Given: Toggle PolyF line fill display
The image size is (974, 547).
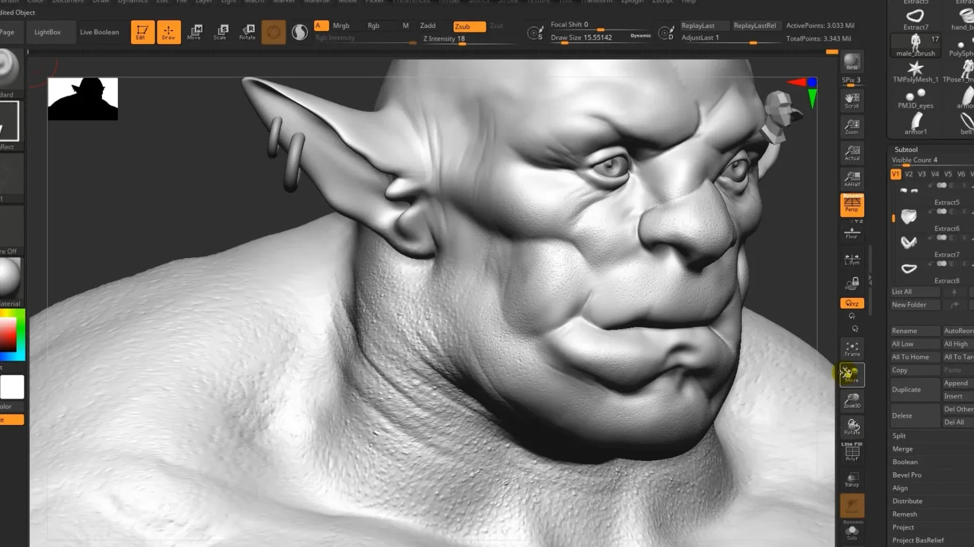Looking at the screenshot, I should click(852, 452).
